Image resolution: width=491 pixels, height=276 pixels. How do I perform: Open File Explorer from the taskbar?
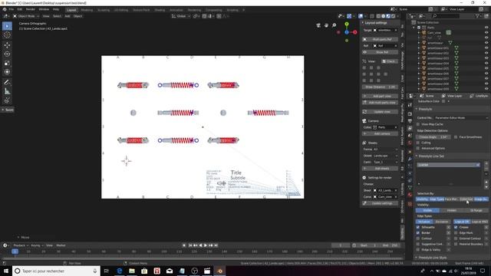(132, 271)
